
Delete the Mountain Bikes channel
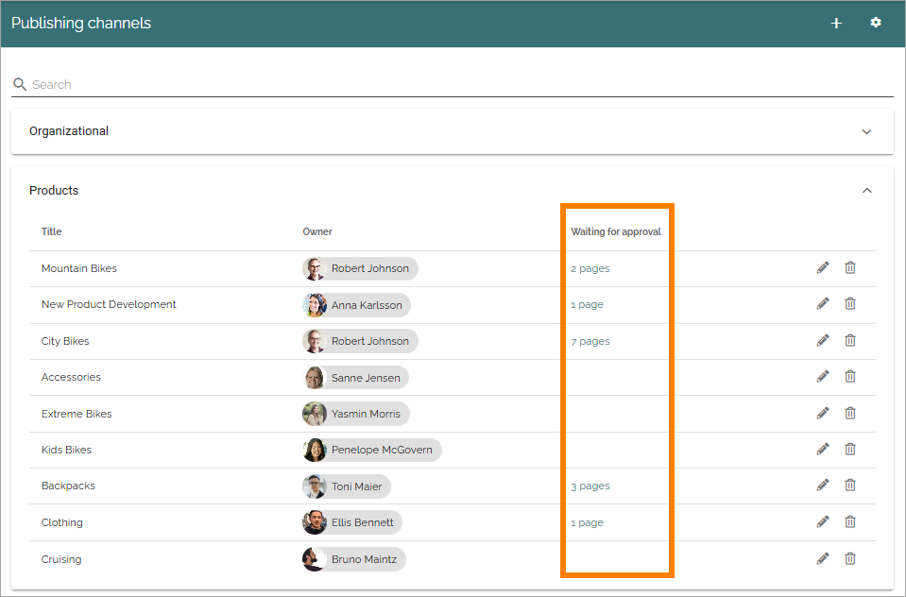coord(850,267)
